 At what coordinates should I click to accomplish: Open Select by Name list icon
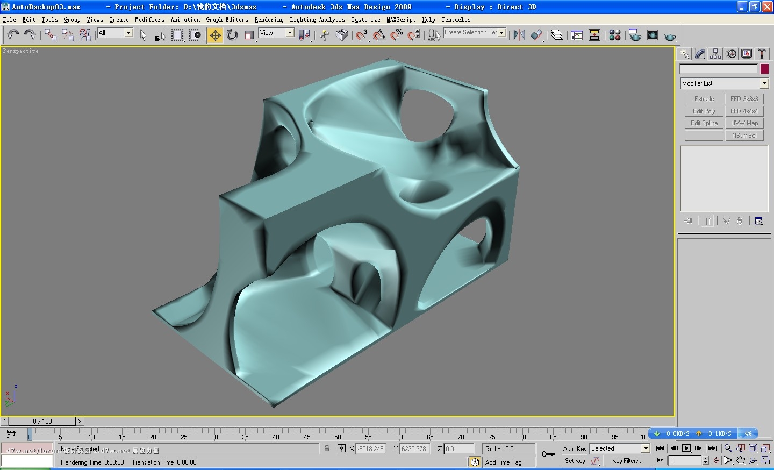tap(160, 35)
